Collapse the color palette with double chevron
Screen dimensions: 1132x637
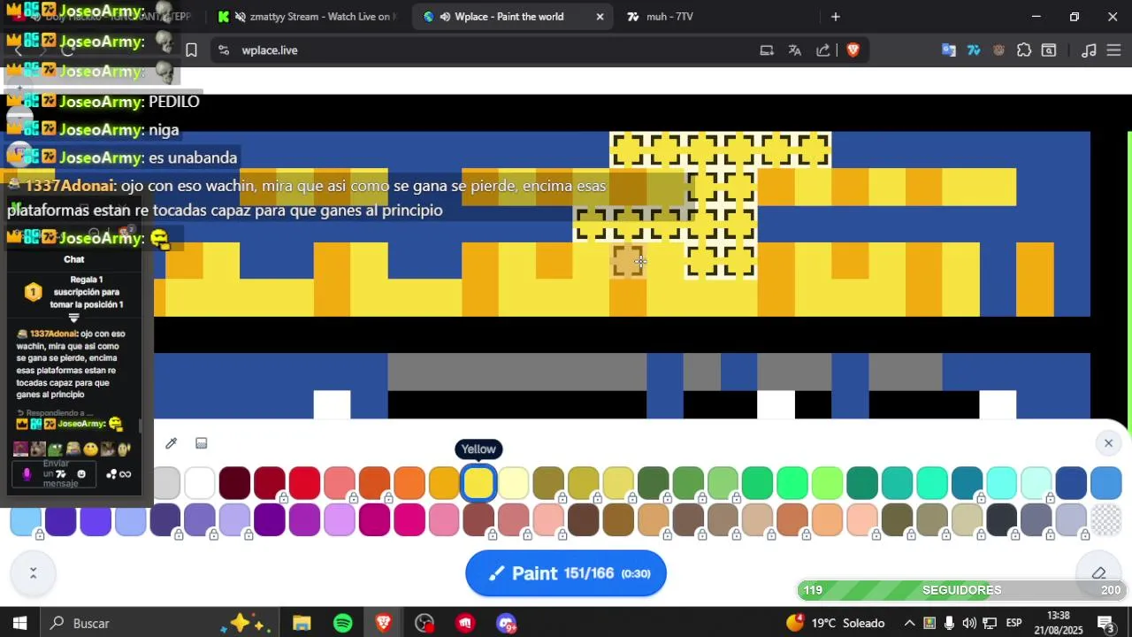(33, 573)
